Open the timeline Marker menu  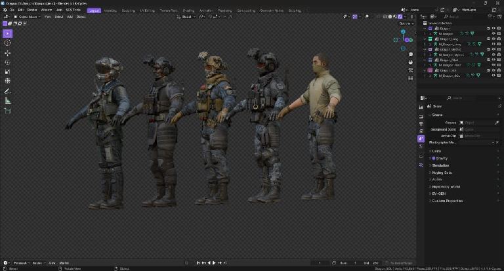pos(64,263)
